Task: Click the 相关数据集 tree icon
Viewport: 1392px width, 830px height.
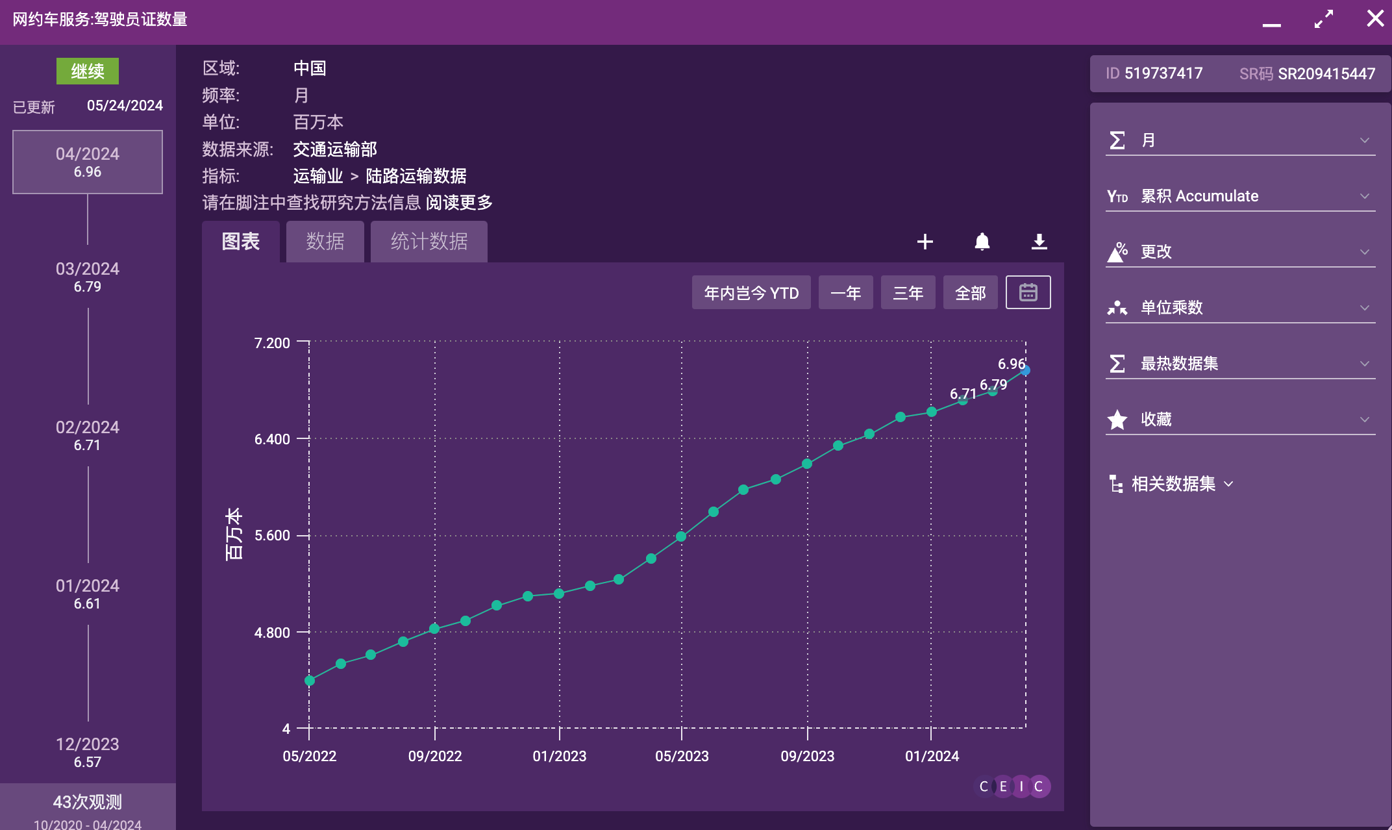Action: coord(1115,484)
